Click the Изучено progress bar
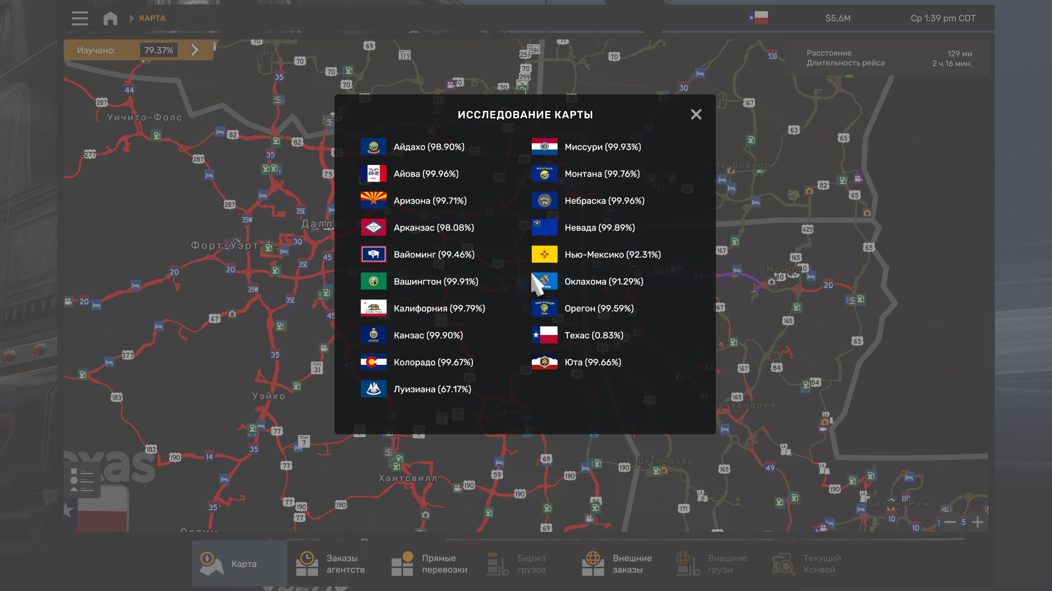The height and width of the screenshot is (591, 1052). pyautogui.click(x=123, y=50)
